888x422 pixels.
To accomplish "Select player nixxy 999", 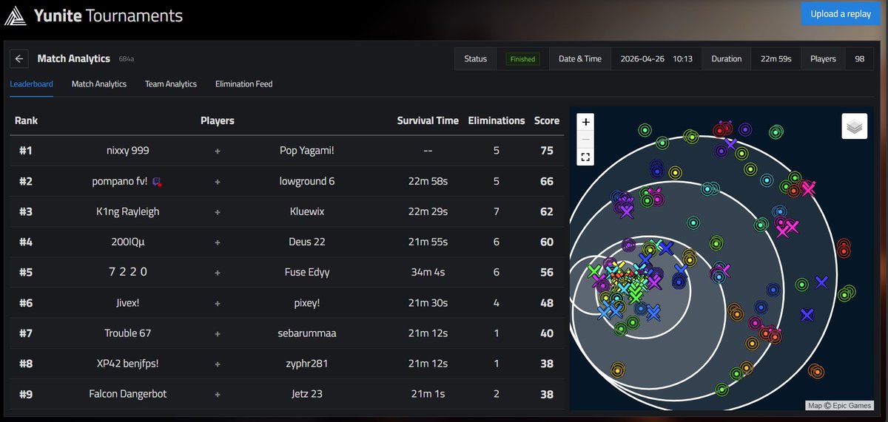I will pyautogui.click(x=128, y=151).
